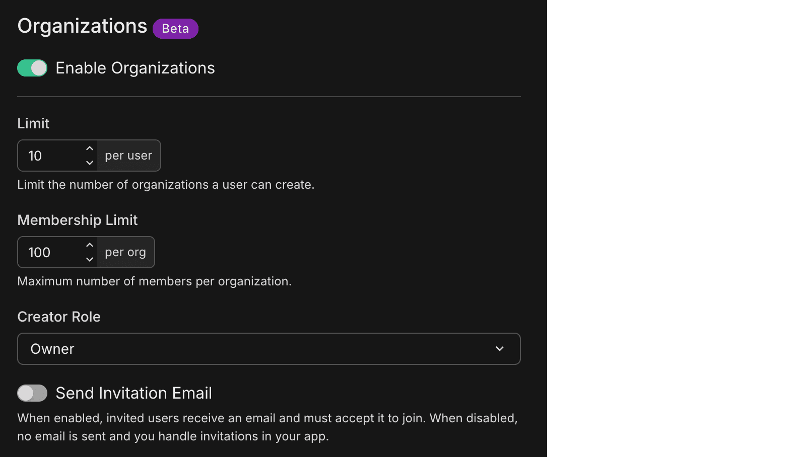Click the Enable Organizations label text
Viewport: 802px width, 457px height.
135,67
